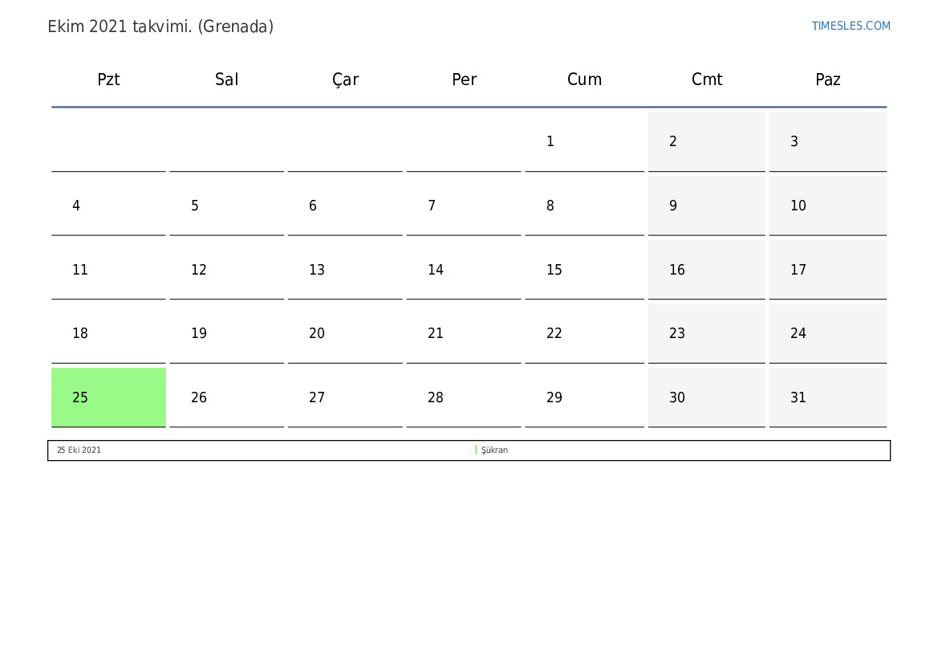Select the Şükran holiday label

(494, 450)
